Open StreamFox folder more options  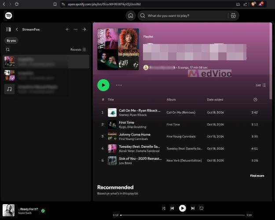pyautogui.click(x=76, y=29)
